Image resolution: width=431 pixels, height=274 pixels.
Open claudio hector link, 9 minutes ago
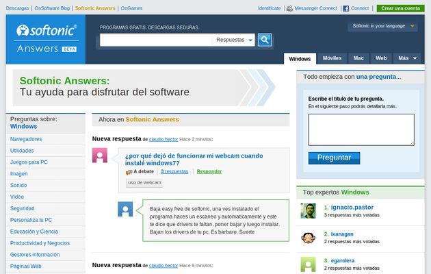tap(164, 266)
